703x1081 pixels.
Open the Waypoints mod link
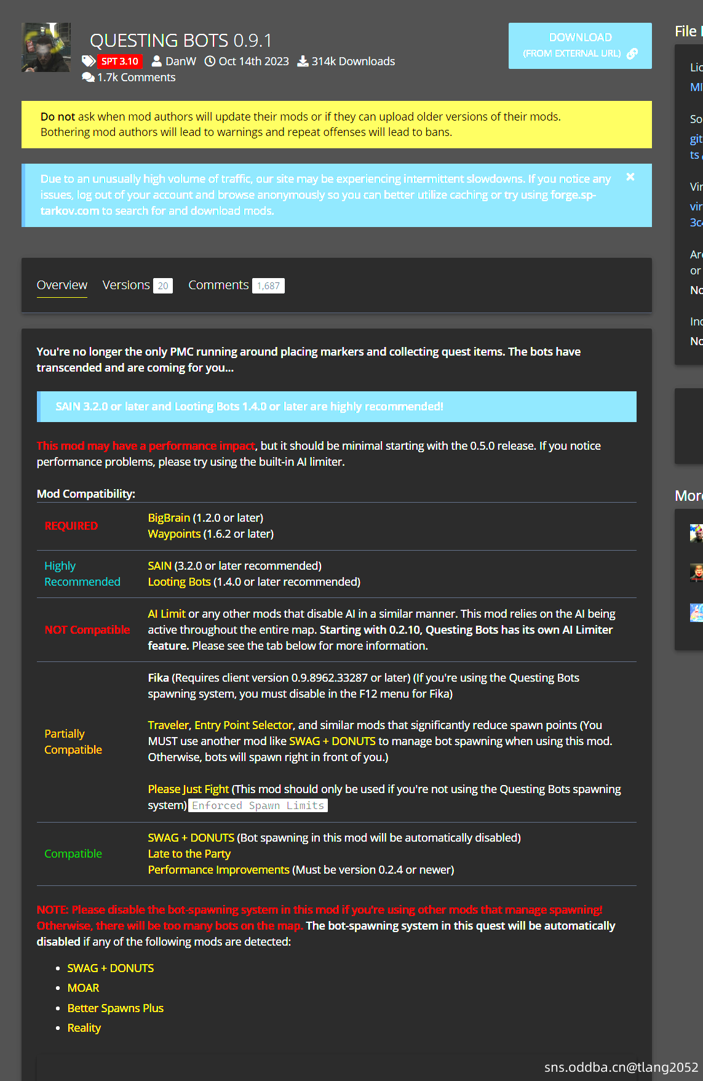[174, 533]
